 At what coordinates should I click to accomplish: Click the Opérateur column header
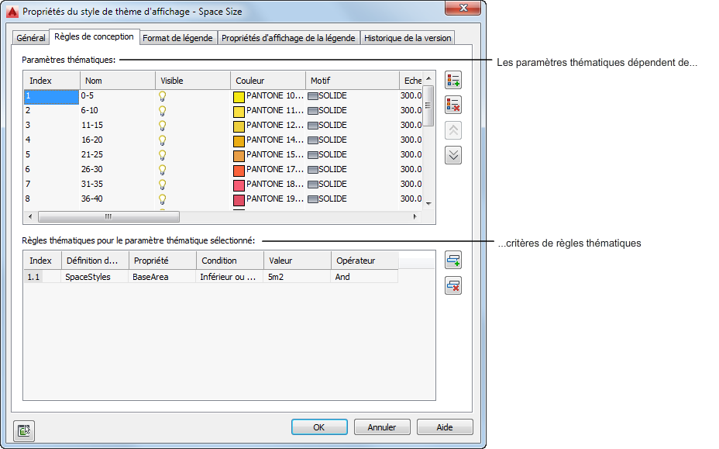click(x=365, y=261)
